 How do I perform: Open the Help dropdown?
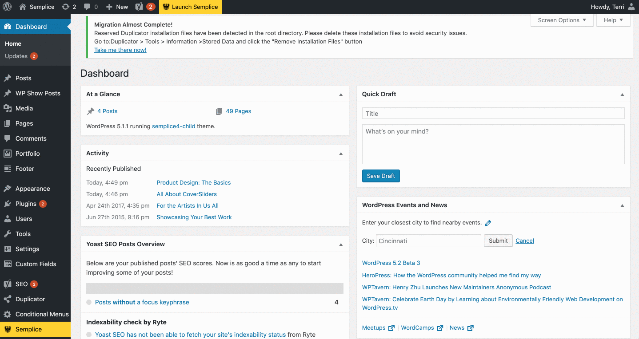coord(613,20)
